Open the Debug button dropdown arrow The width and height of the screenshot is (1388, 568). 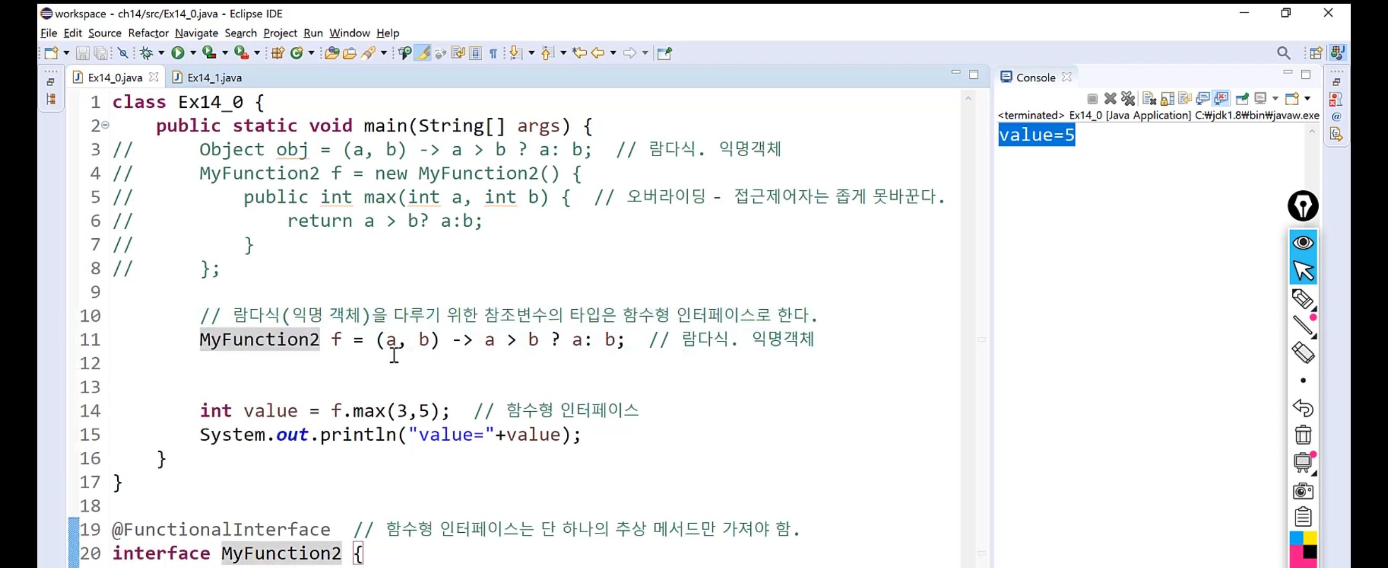pyautogui.click(x=161, y=53)
